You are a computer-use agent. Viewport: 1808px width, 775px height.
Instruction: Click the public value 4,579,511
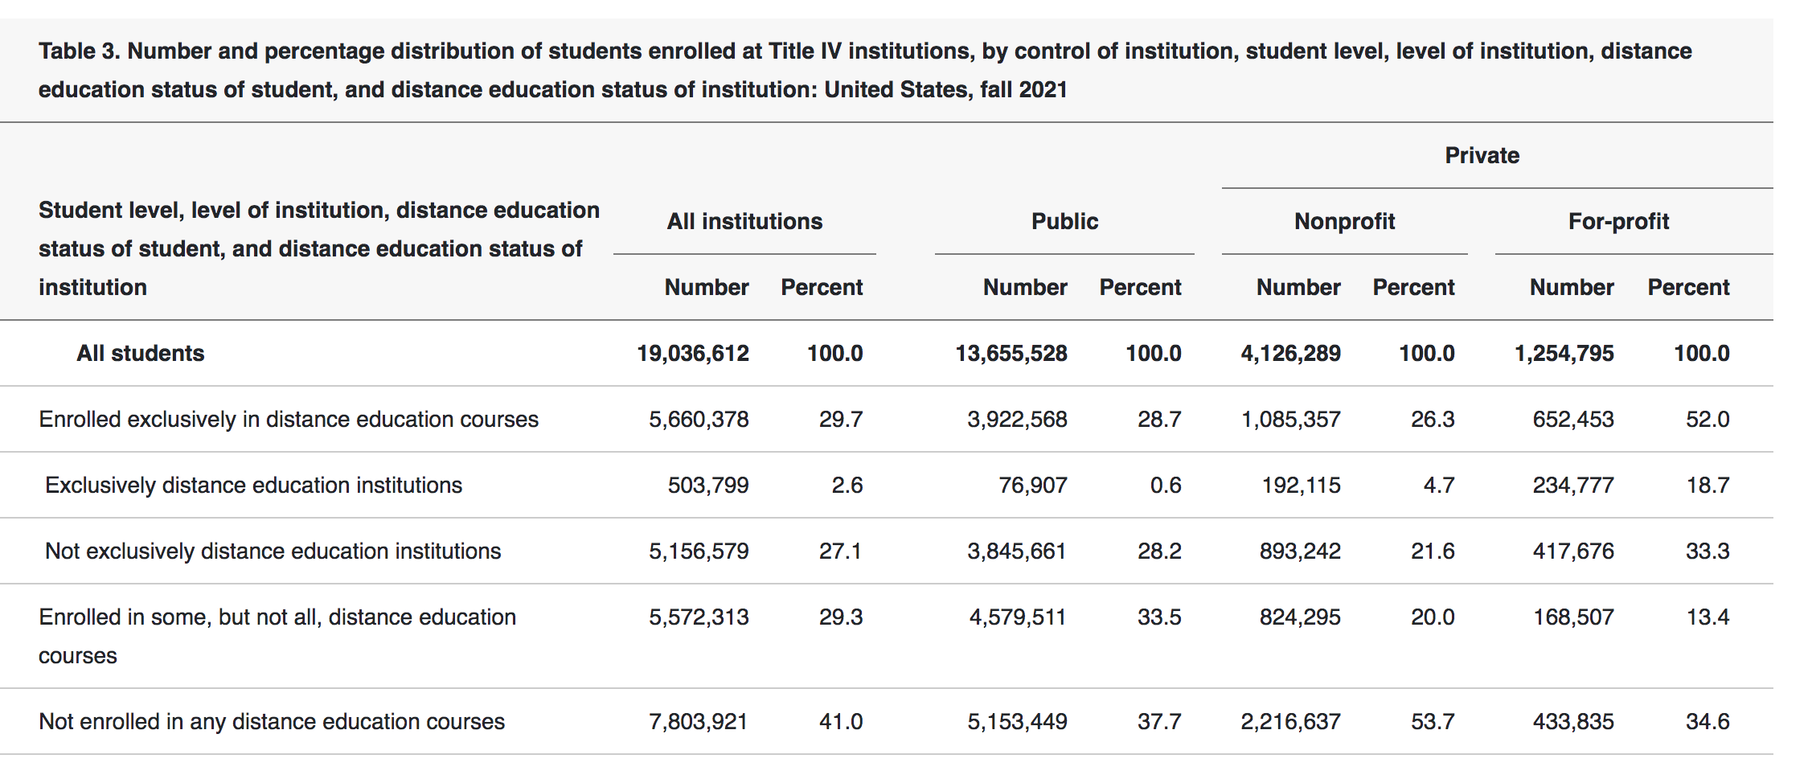(x=1017, y=617)
